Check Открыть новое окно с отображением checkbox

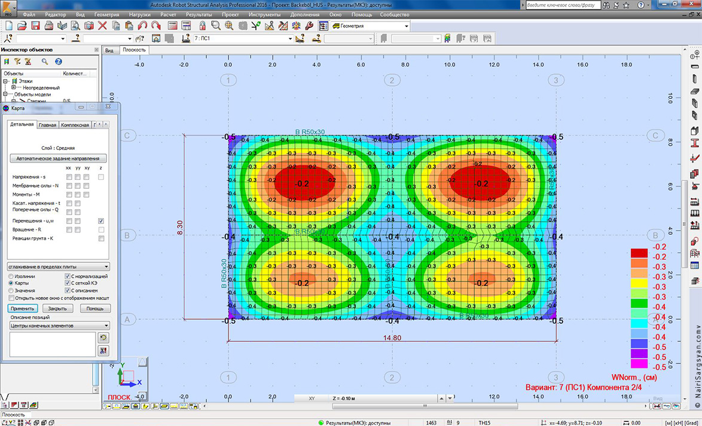tap(11, 298)
